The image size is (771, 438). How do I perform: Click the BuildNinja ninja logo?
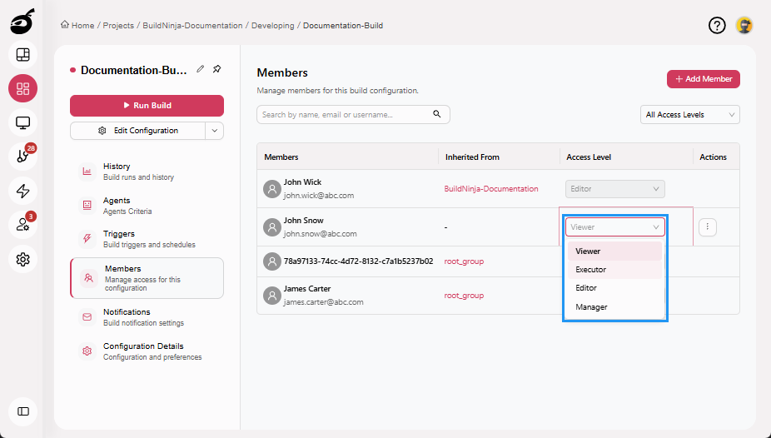pyautogui.click(x=22, y=22)
